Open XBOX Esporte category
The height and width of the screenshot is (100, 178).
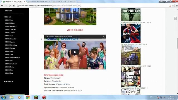point(10,42)
